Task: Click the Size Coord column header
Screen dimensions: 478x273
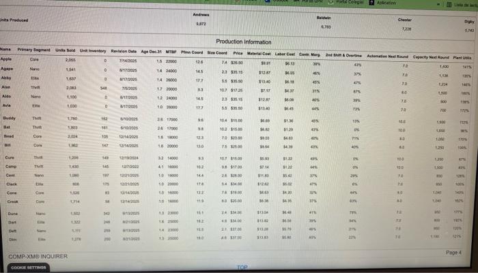Action: tap(217, 52)
